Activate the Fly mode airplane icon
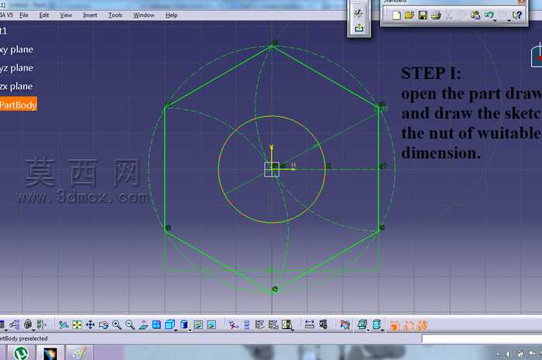The image size is (542, 360). point(63,324)
